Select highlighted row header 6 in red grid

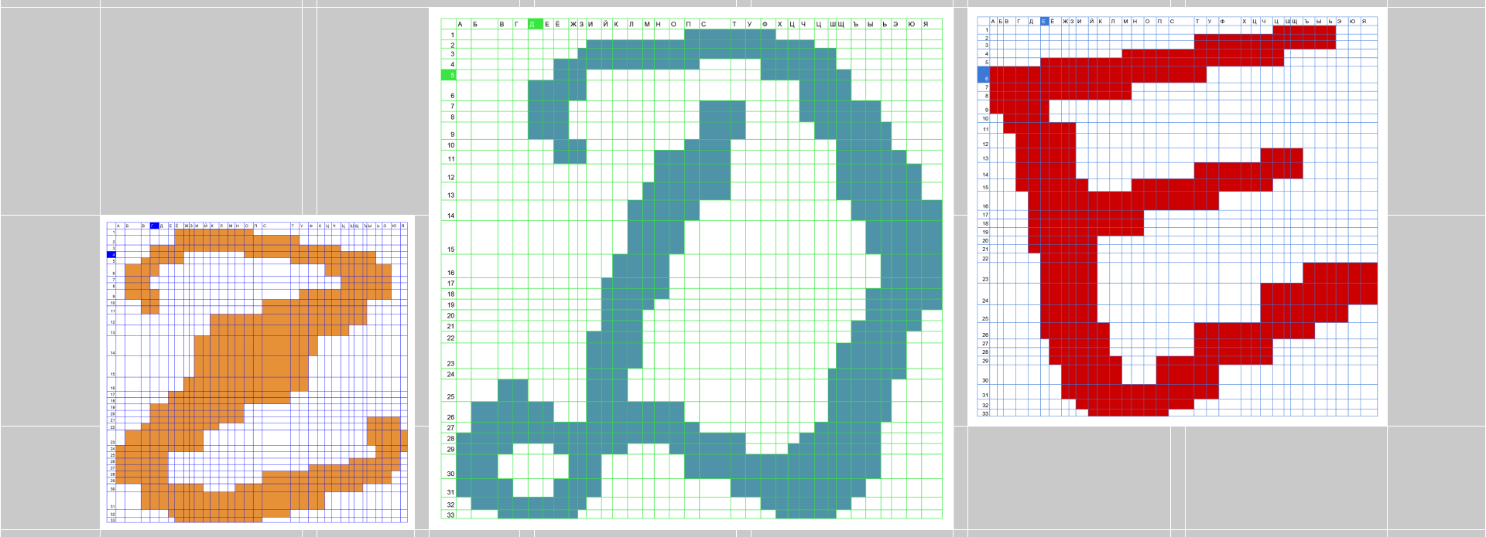[984, 75]
